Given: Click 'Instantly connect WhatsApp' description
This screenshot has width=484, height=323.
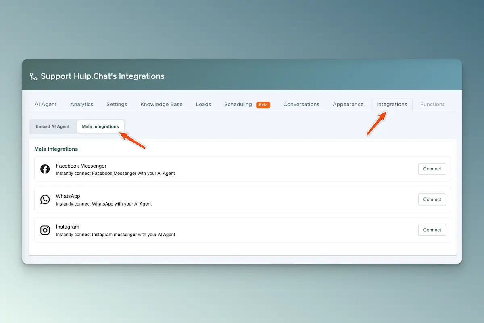Looking at the screenshot, I should click(x=104, y=204).
